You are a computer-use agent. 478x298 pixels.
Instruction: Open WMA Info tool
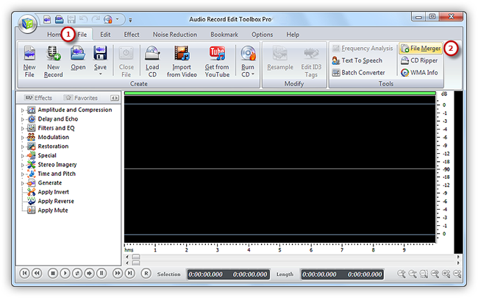[x=419, y=73]
